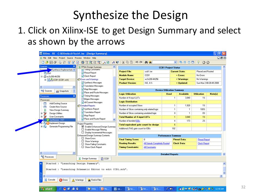Collapse the xc3s200-4ft256 device node

(42, 77)
